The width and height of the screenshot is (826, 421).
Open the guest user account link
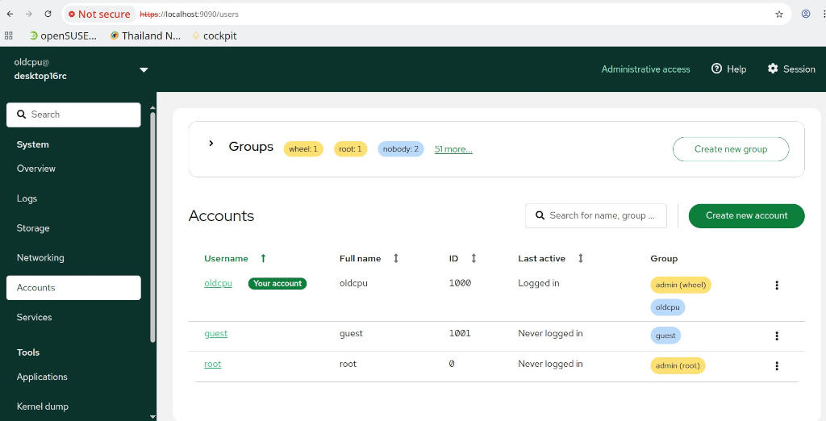click(x=215, y=333)
